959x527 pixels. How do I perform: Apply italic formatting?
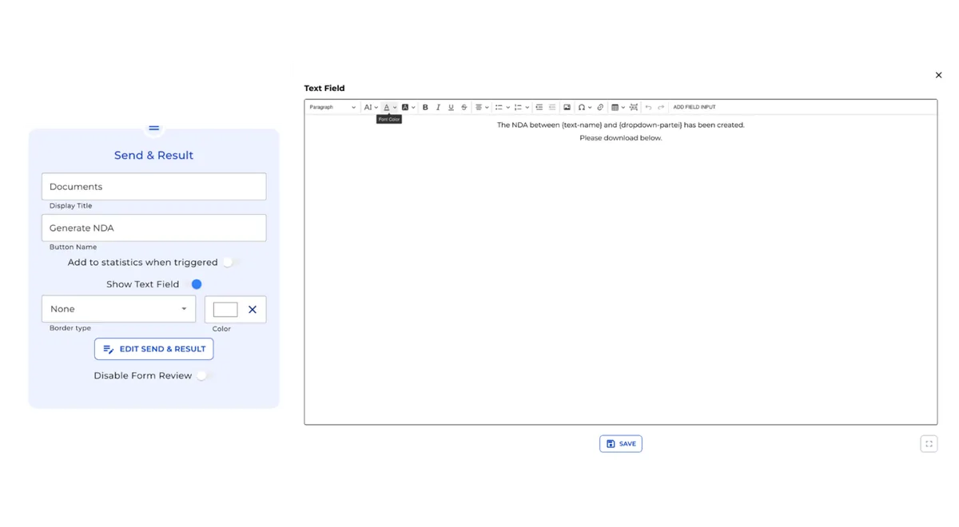(438, 107)
